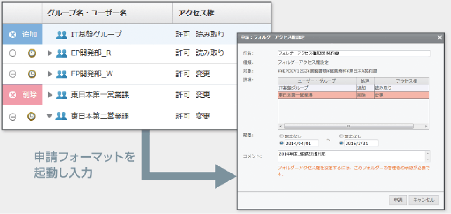Click the 申請 button
This screenshot has width=451, height=214.
(398, 200)
